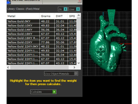
Task: Toggle the GV library switch
Action: coord(63,9)
